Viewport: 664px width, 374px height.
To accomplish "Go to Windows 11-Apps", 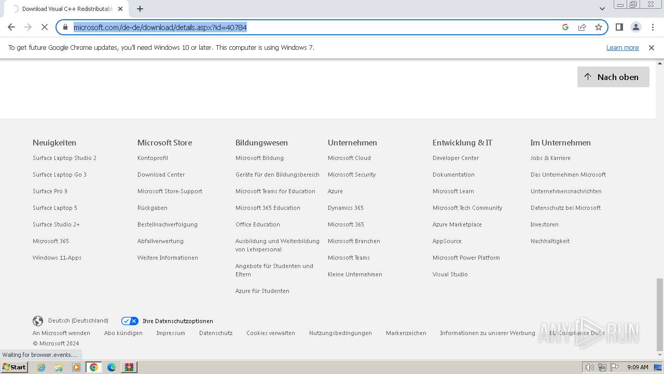I will coord(57,258).
